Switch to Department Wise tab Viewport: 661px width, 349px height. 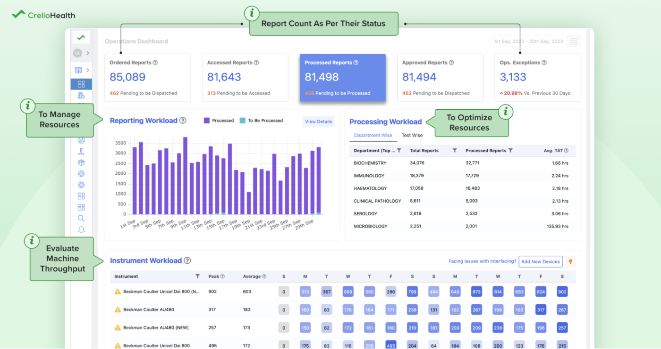(x=373, y=135)
